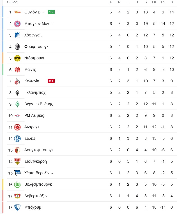Open the Μπόχουμ team link
The height and width of the screenshot is (214, 177).
coord(33,208)
